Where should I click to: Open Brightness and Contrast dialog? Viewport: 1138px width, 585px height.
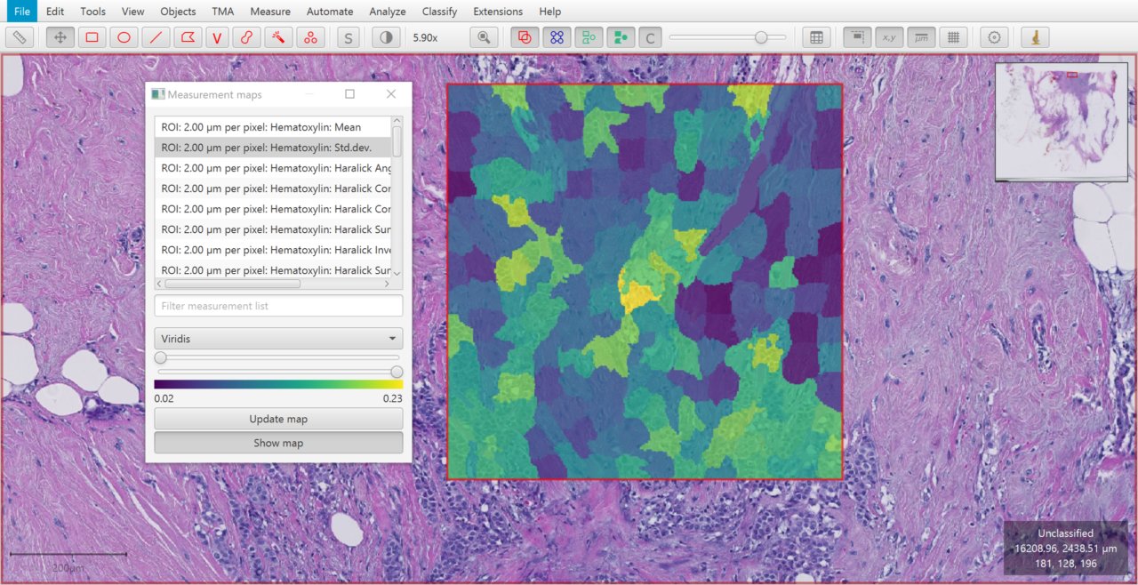[x=386, y=37]
